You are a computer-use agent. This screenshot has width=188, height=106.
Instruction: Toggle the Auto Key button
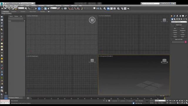pyautogui.click(x=152, y=101)
